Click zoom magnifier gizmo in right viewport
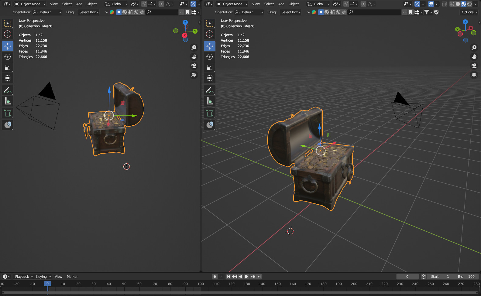The width and height of the screenshot is (481, 296). (x=474, y=48)
